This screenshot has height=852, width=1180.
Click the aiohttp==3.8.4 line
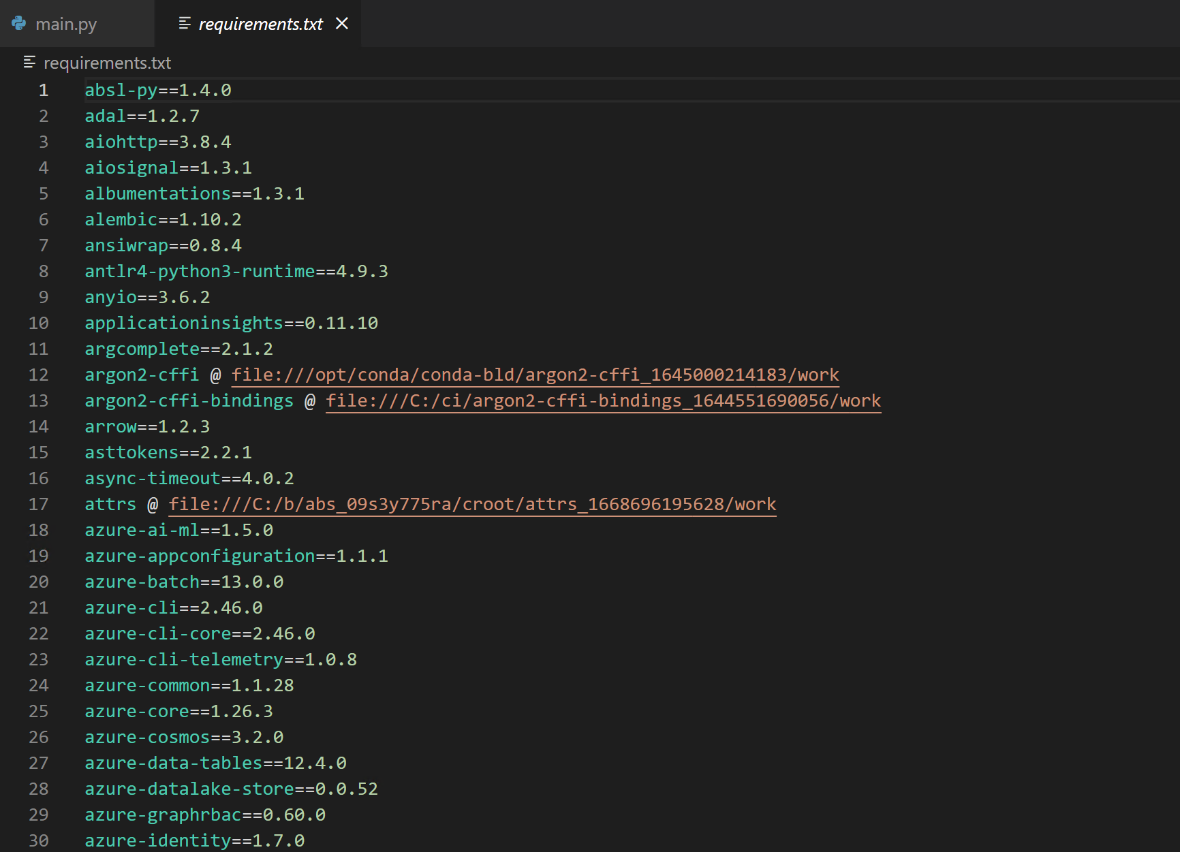tap(158, 142)
